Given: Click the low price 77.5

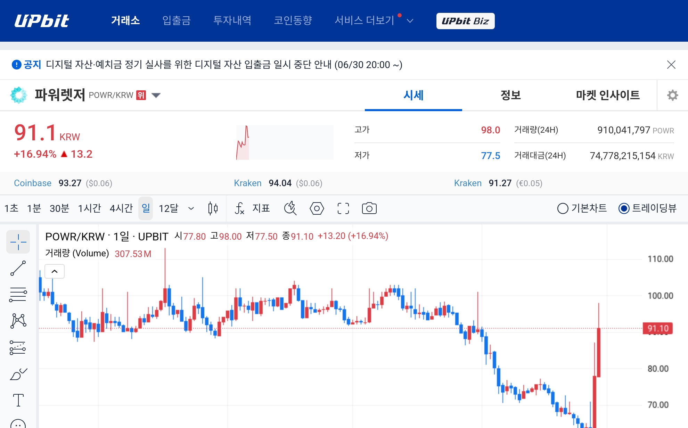Looking at the screenshot, I should click(x=490, y=156).
